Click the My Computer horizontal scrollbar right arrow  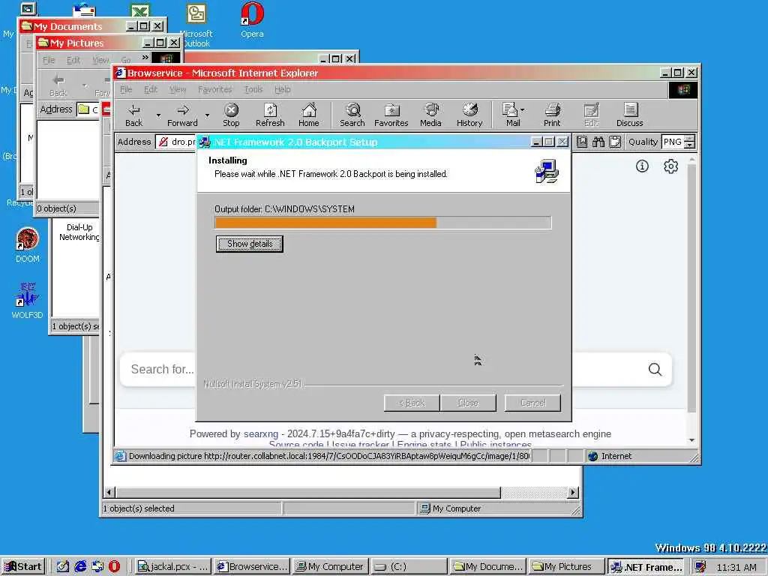[x=572, y=492]
